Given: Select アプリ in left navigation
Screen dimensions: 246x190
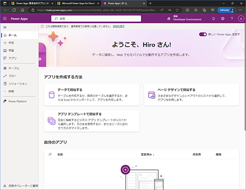Looking at the screenshot, I should (19, 58).
